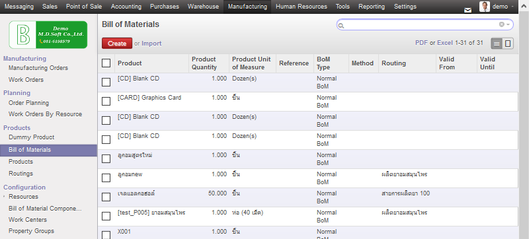Image resolution: width=529 pixels, height=239 pixels.
Task: Check the box for Graphics Card row
Action: pos(106,101)
